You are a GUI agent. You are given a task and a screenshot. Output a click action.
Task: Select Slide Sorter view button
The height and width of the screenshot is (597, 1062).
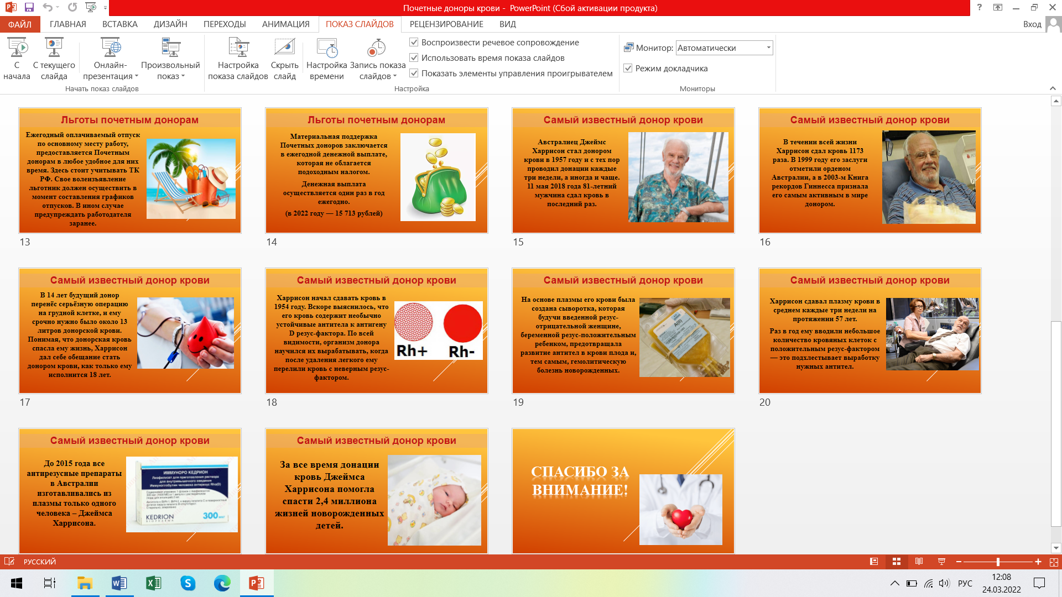[897, 562]
